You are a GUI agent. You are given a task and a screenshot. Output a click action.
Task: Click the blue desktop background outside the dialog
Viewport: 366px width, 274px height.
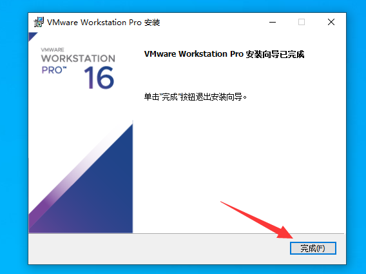point(14,140)
